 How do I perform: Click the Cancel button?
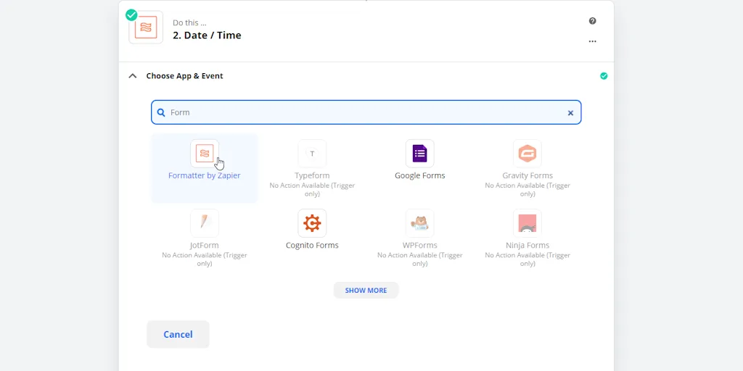click(x=178, y=334)
